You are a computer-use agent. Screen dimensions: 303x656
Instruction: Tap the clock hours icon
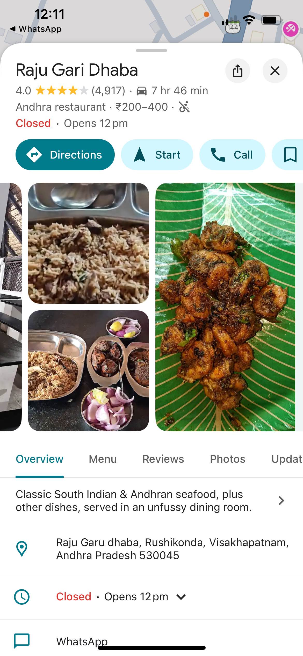pos(22,597)
